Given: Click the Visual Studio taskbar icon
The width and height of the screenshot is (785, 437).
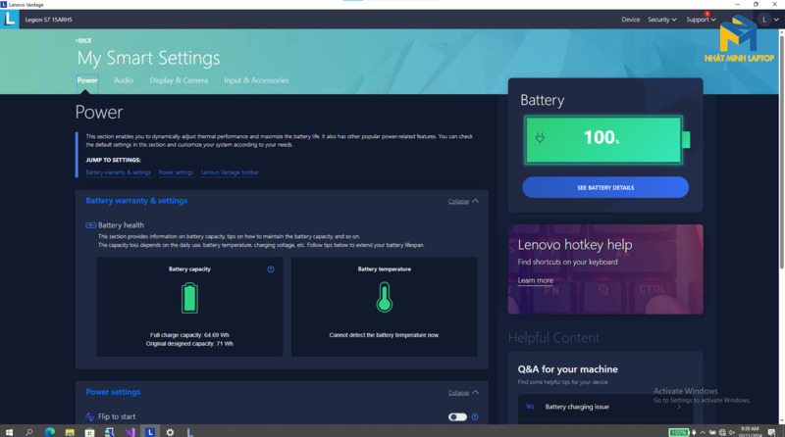Looking at the screenshot, I should click(x=130, y=431).
